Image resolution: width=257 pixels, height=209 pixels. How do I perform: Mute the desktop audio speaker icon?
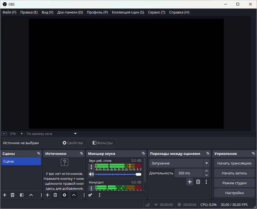point(91,174)
